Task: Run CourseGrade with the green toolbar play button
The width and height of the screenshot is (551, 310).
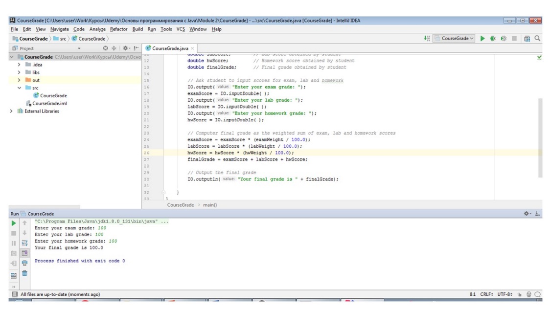Action: 482,38
